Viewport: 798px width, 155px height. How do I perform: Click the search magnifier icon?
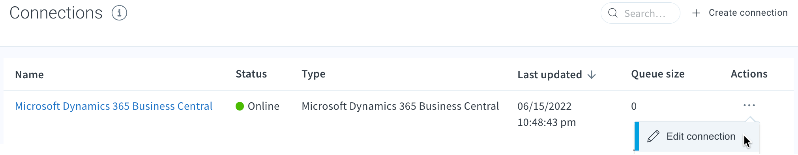613,13
